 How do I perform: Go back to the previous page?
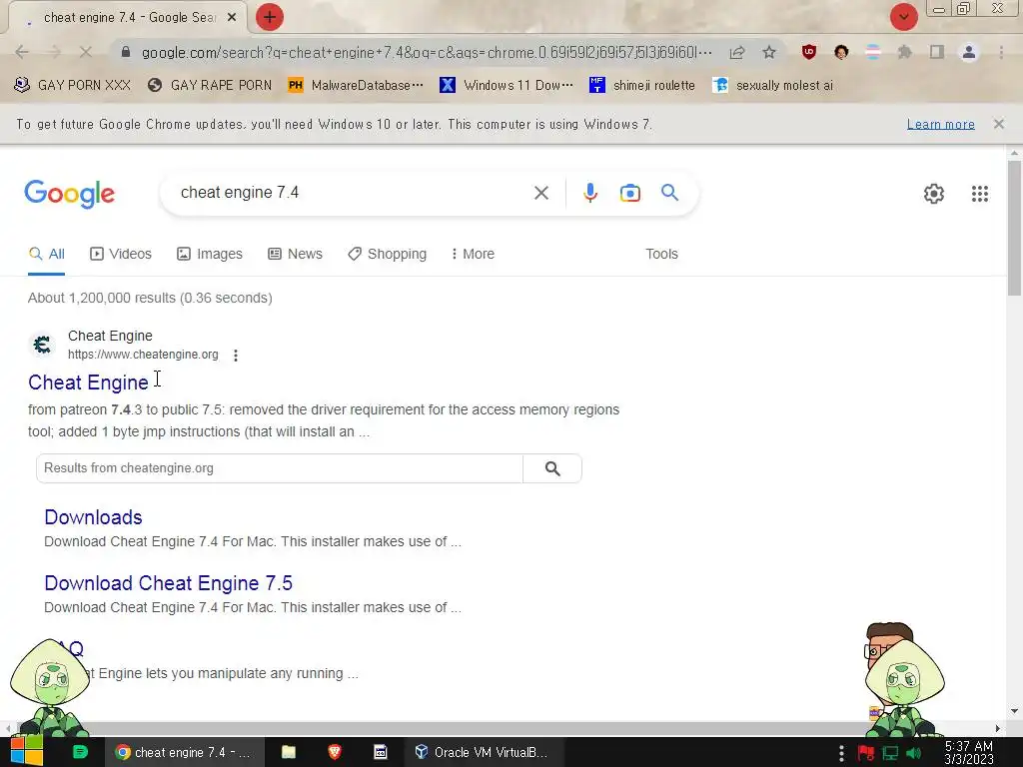22,52
